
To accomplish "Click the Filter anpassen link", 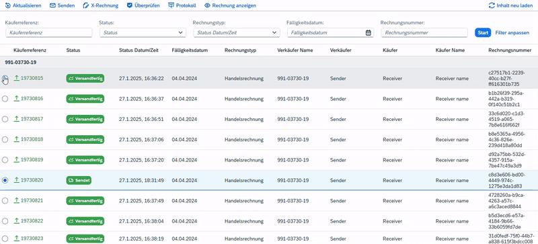I will [x=512, y=33].
